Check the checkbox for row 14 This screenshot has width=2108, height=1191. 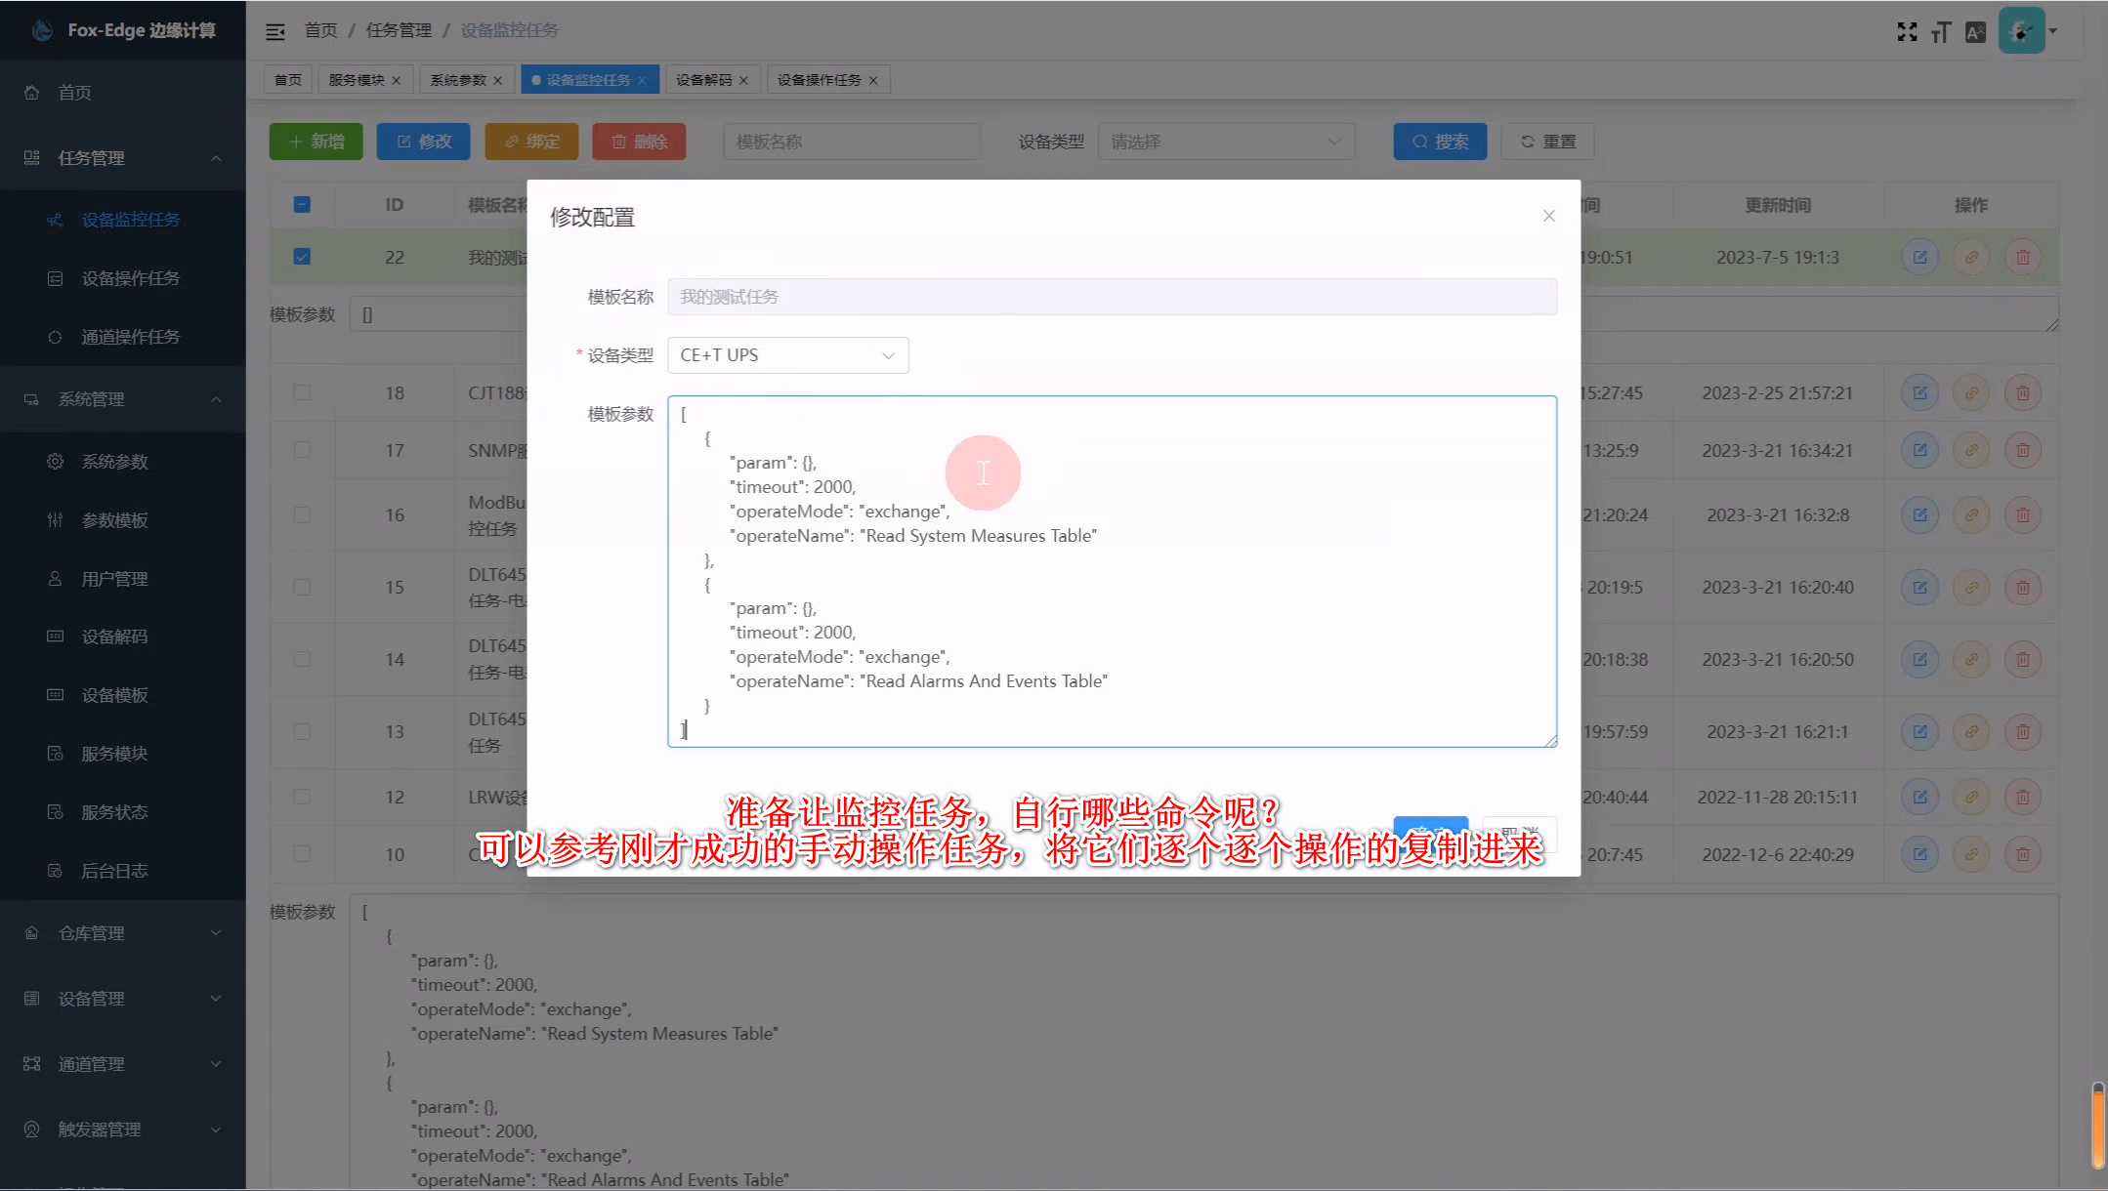coord(302,659)
